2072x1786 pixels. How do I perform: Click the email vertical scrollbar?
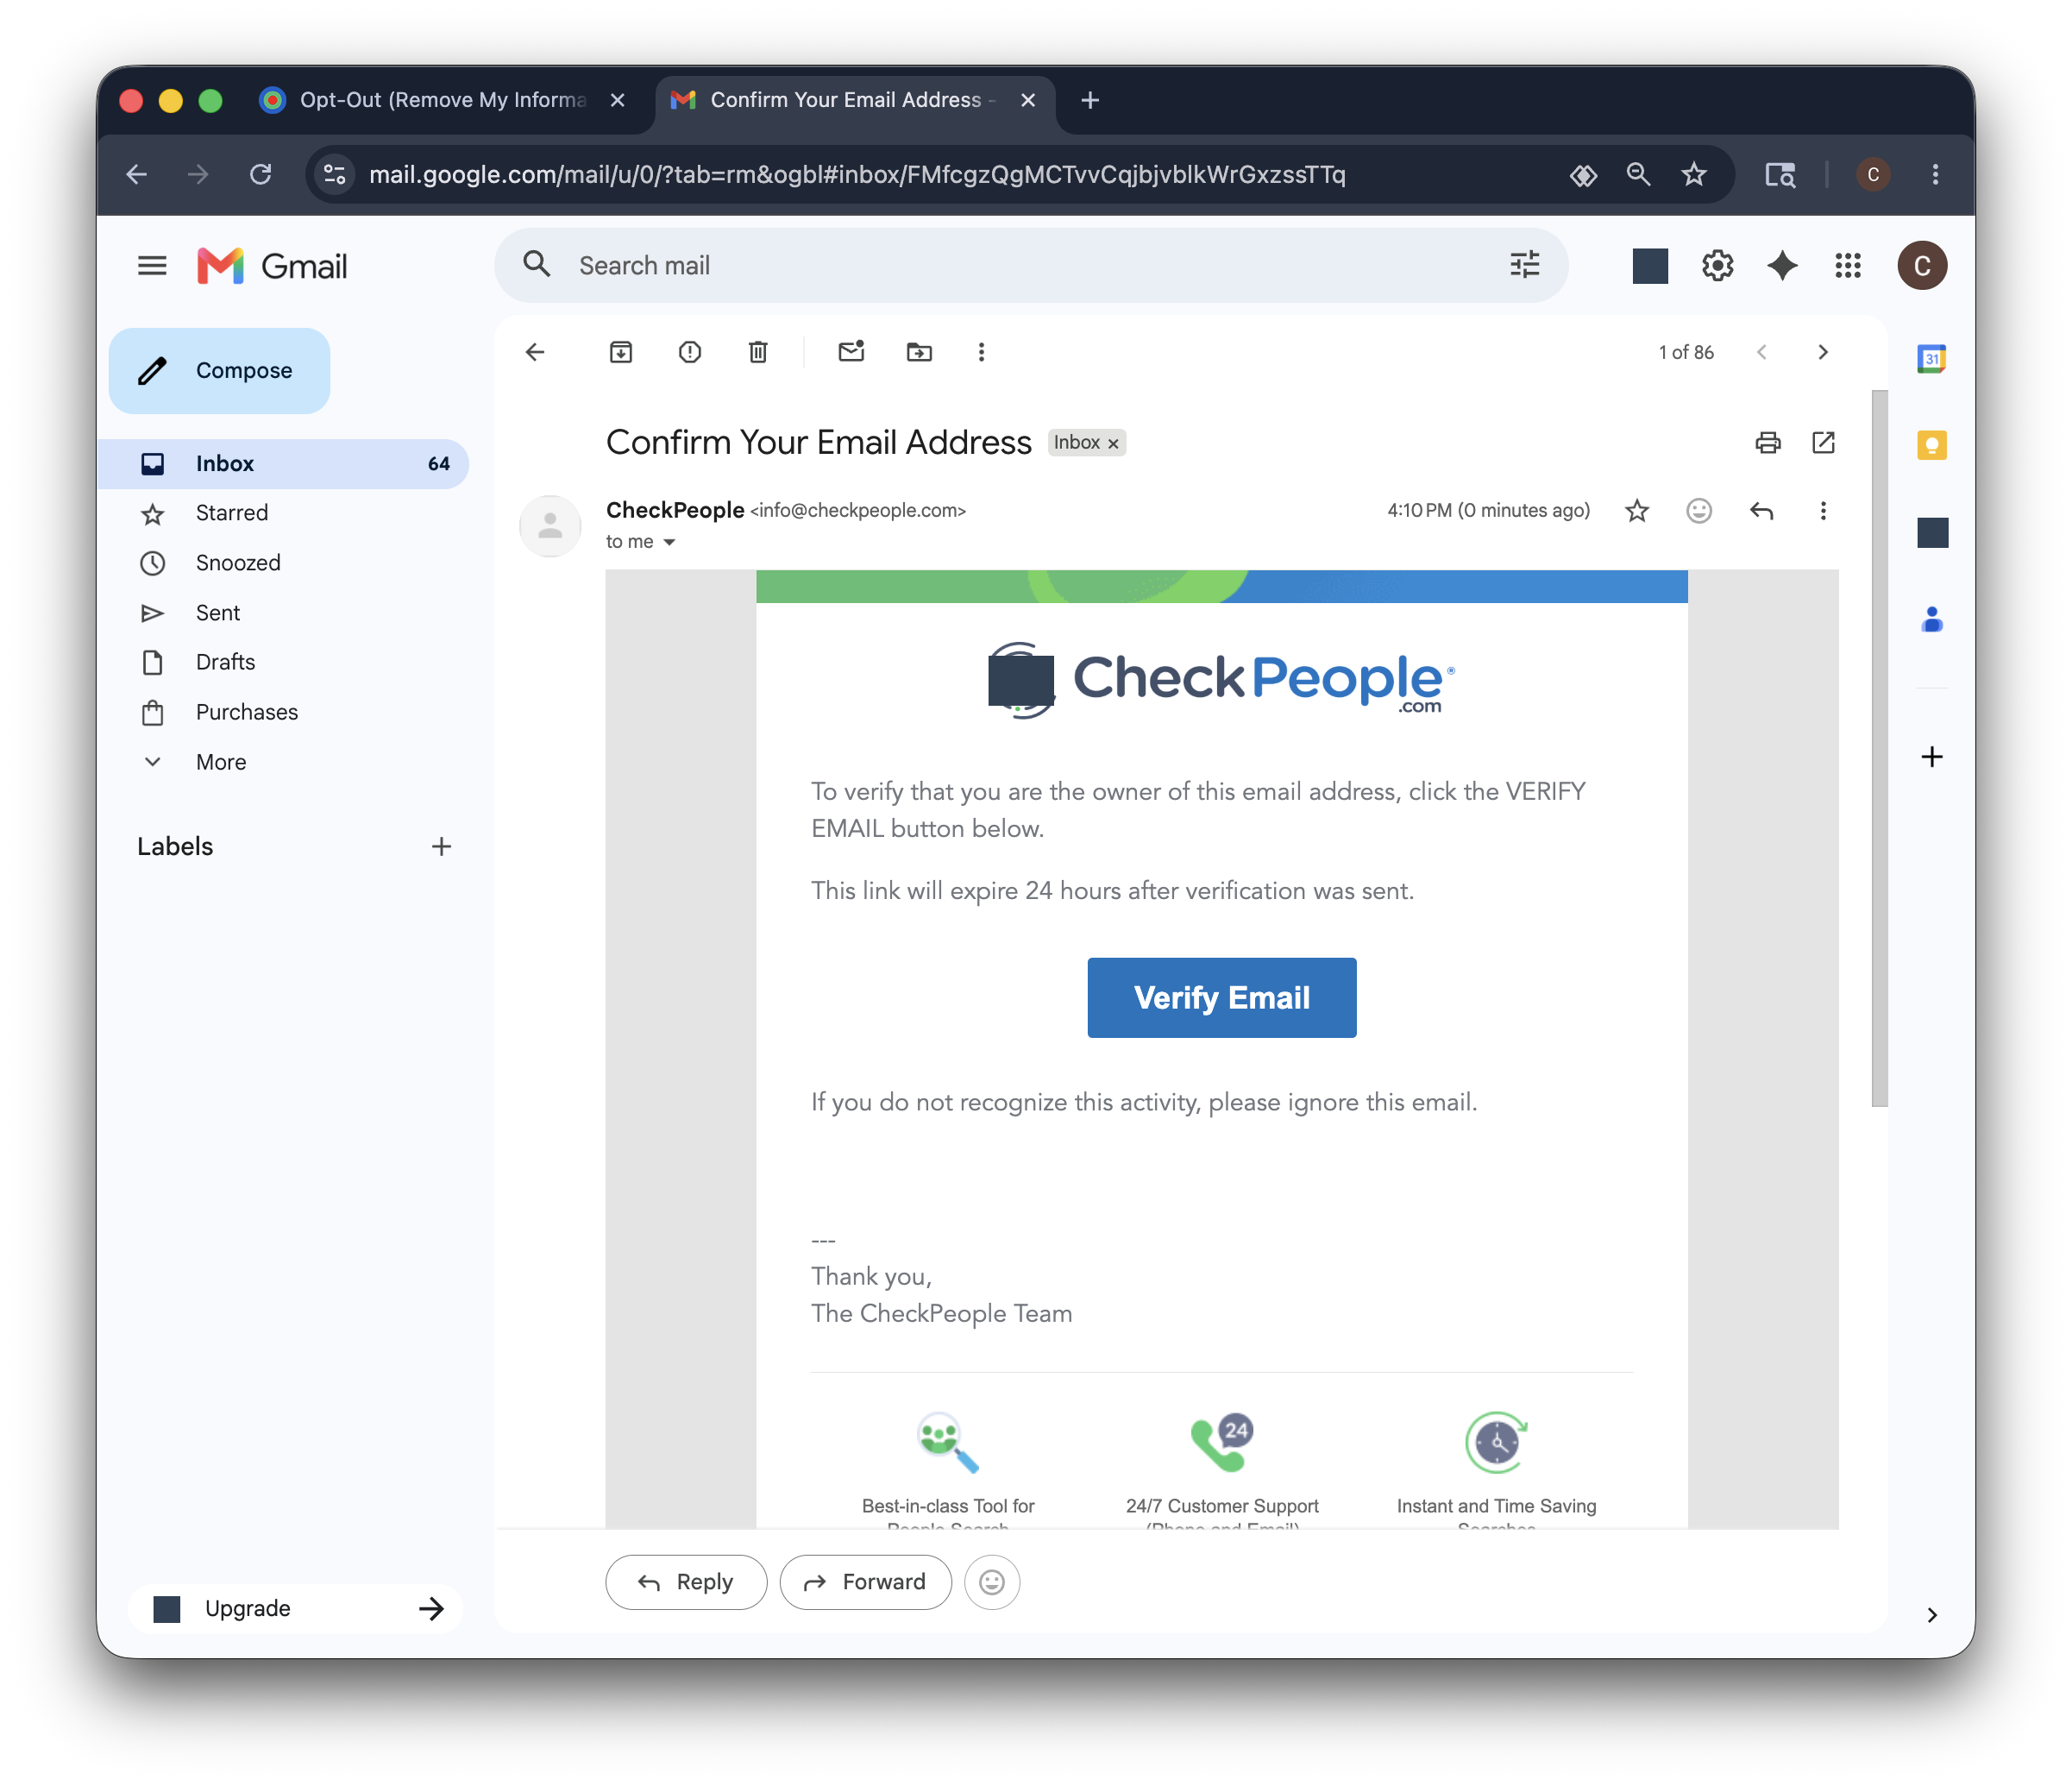1879,748
